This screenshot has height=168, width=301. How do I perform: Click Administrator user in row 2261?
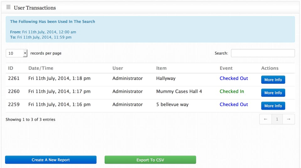(128, 78)
